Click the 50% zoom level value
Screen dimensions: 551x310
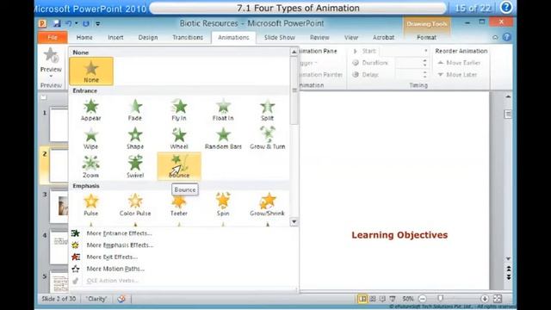point(407,299)
